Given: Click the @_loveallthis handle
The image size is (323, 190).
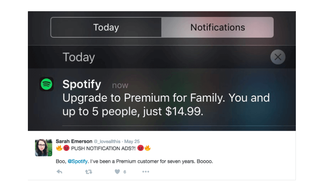Looking at the screenshot, I should [x=107, y=142].
